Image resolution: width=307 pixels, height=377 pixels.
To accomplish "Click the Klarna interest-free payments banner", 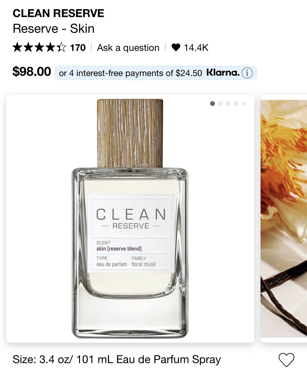I will 156,73.
